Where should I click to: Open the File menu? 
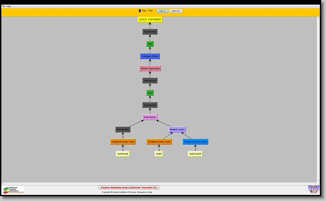pyautogui.click(x=4, y=6)
